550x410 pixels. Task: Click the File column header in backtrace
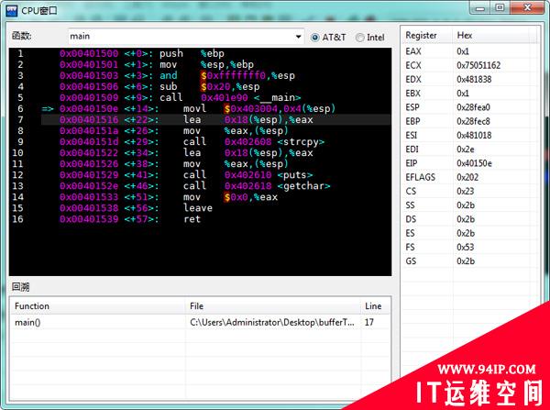coord(272,306)
